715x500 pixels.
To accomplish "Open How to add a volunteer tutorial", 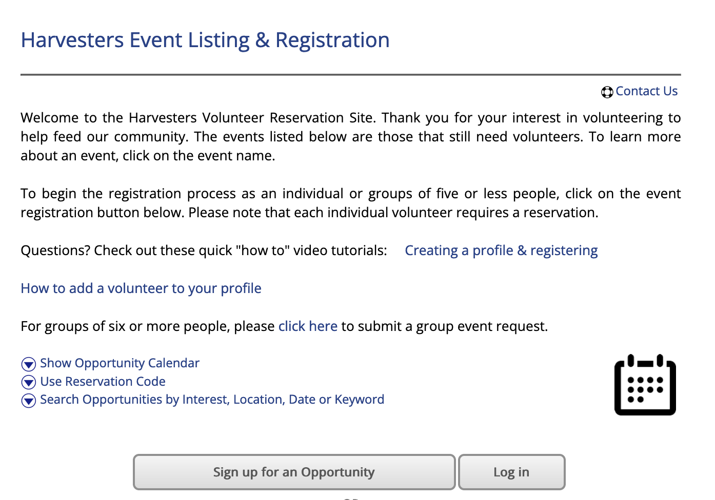I will 141,288.
